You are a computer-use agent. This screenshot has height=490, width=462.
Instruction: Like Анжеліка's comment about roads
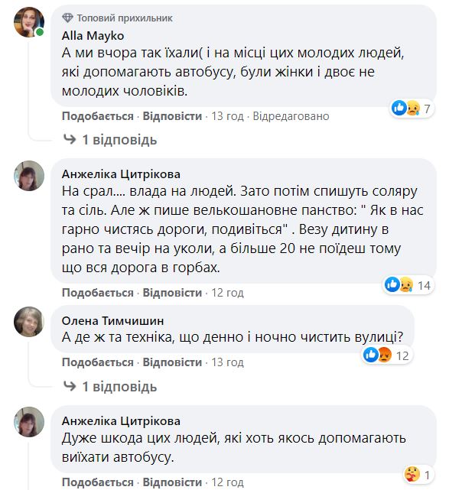[98, 293]
